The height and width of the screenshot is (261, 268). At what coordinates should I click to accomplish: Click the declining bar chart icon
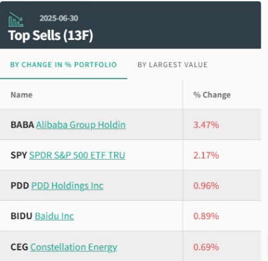point(16,19)
